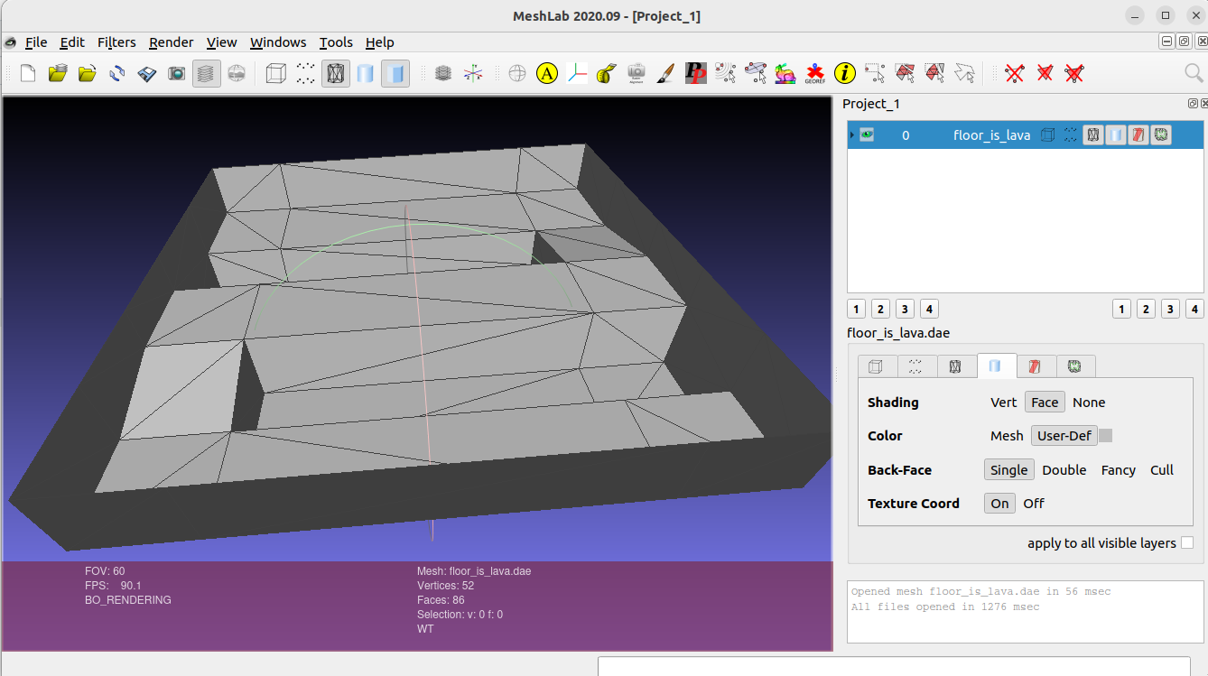This screenshot has width=1208, height=676.
Task: Click the Texture Coord On button
Action: pyautogui.click(x=999, y=504)
